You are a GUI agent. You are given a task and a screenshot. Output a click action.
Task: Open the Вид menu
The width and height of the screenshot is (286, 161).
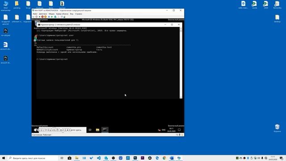(71, 14)
